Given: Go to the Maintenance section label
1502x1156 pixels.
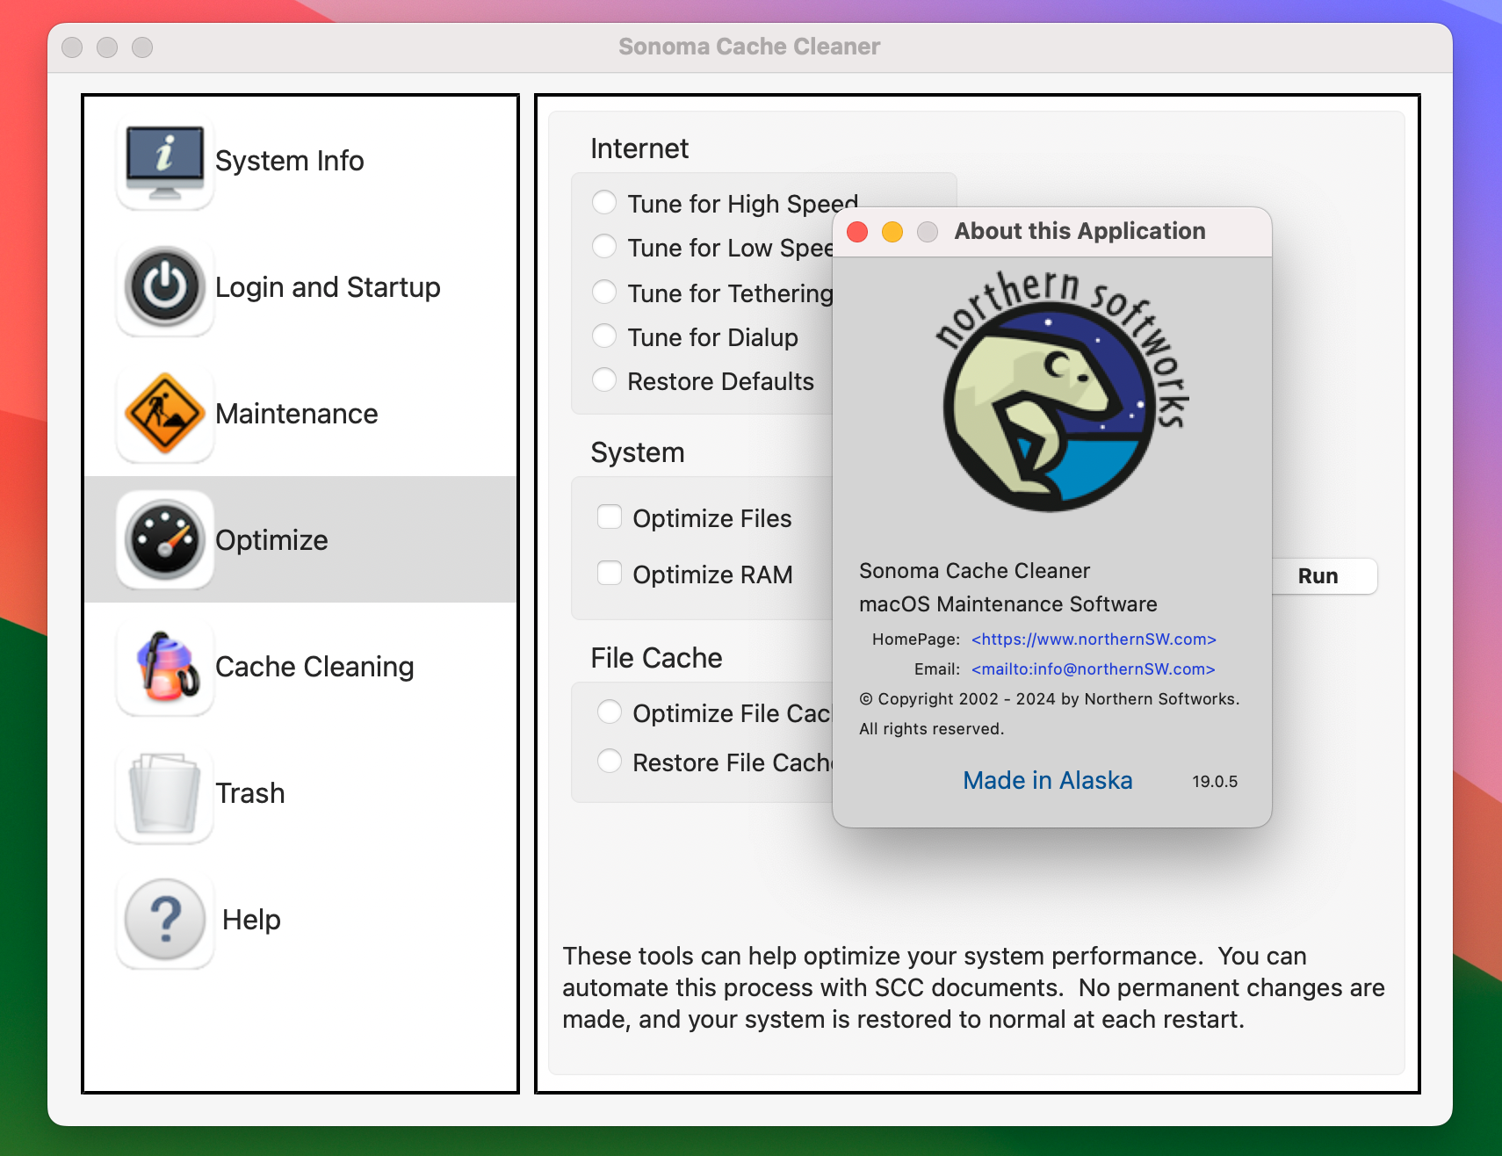Looking at the screenshot, I should (x=297, y=414).
